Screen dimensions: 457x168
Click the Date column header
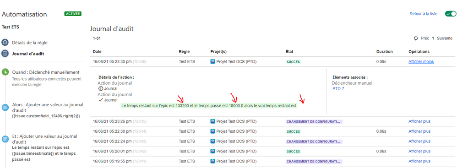(x=98, y=52)
